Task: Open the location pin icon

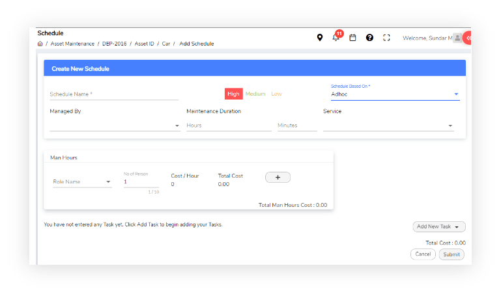Action: click(x=320, y=38)
